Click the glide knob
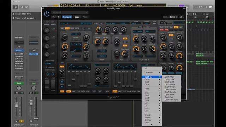The image size is (226, 127). tap(62, 72)
